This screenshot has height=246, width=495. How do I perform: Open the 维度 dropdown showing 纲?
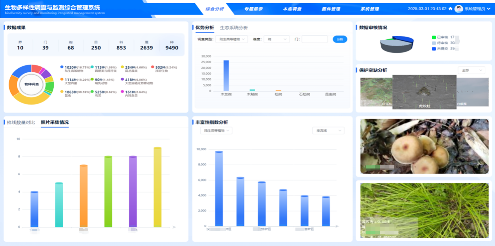point(277,39)
